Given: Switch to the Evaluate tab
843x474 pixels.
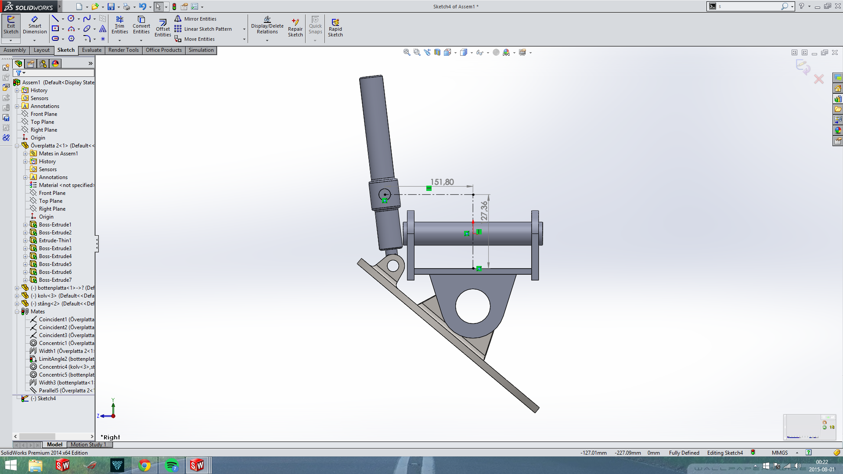Looking at the screenshot, I should coord(91,50).
